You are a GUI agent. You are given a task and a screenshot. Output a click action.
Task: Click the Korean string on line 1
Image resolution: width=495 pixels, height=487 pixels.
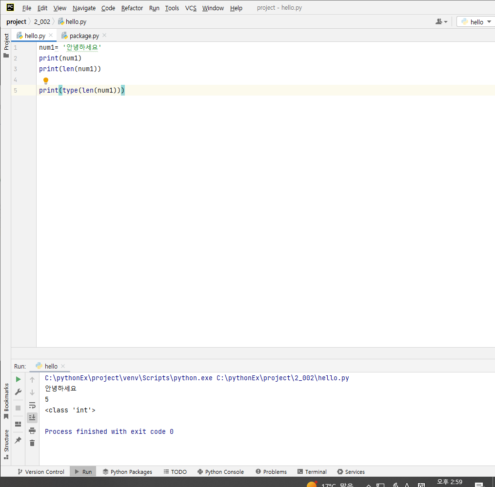point(82,47)
